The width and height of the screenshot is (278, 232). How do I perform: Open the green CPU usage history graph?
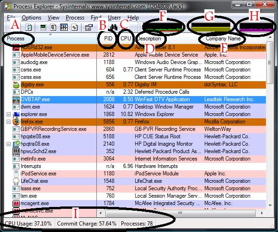pos(164,27)
